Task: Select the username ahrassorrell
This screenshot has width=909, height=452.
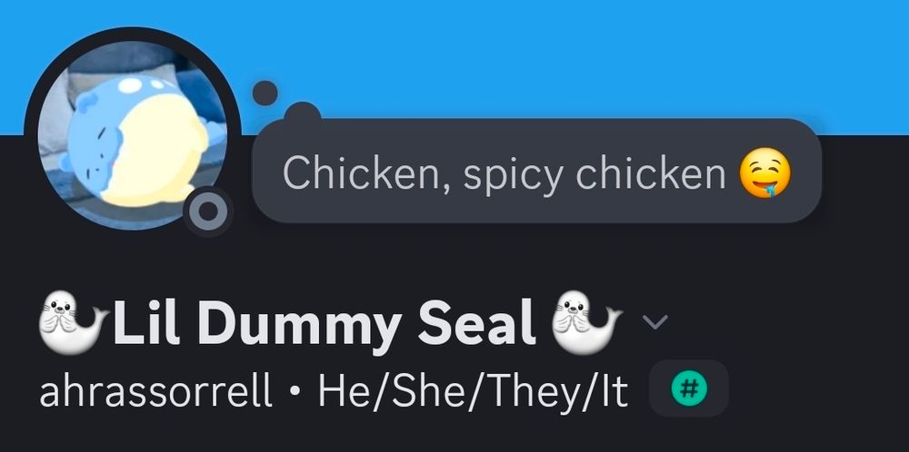Action: pyautogui.click(x=155, y=391)
